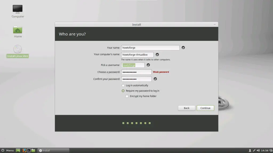Click the Install window title bar
This screenshot has height=153, width=273.
tap(136, 24)
